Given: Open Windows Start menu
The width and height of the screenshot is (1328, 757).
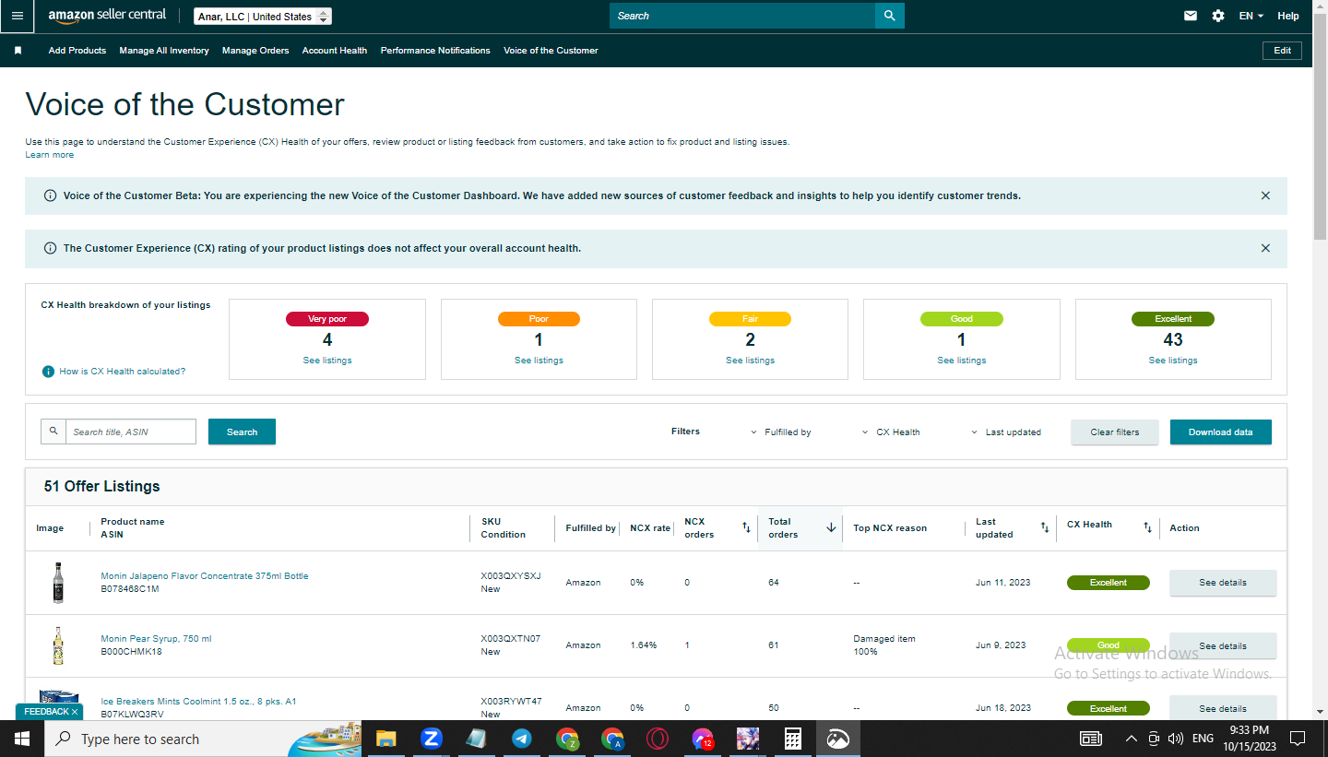Looking at the screenshot, I should point(22,739).
